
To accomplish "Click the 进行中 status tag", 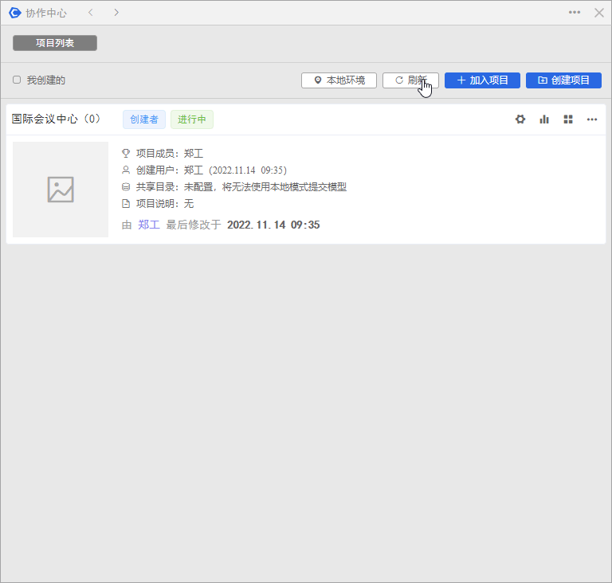I will [192, 119].
